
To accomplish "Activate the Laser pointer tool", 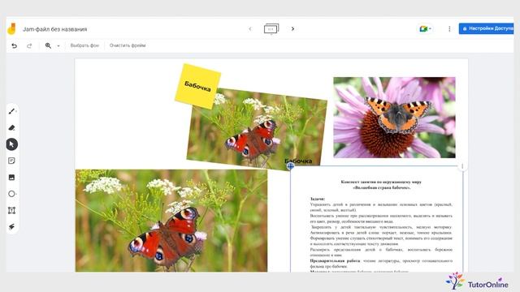I will click(11, 227).
